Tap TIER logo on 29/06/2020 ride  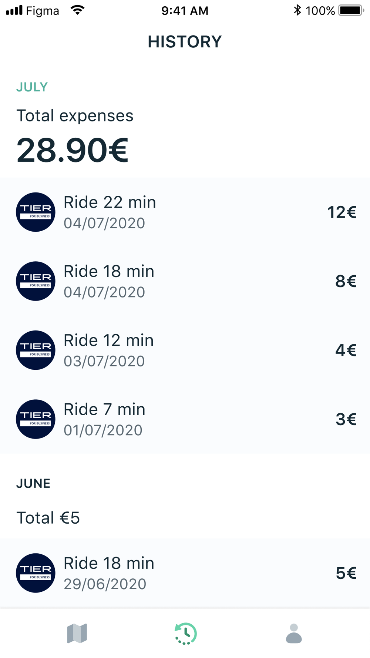pyautogui.click(x=36, y=573)
